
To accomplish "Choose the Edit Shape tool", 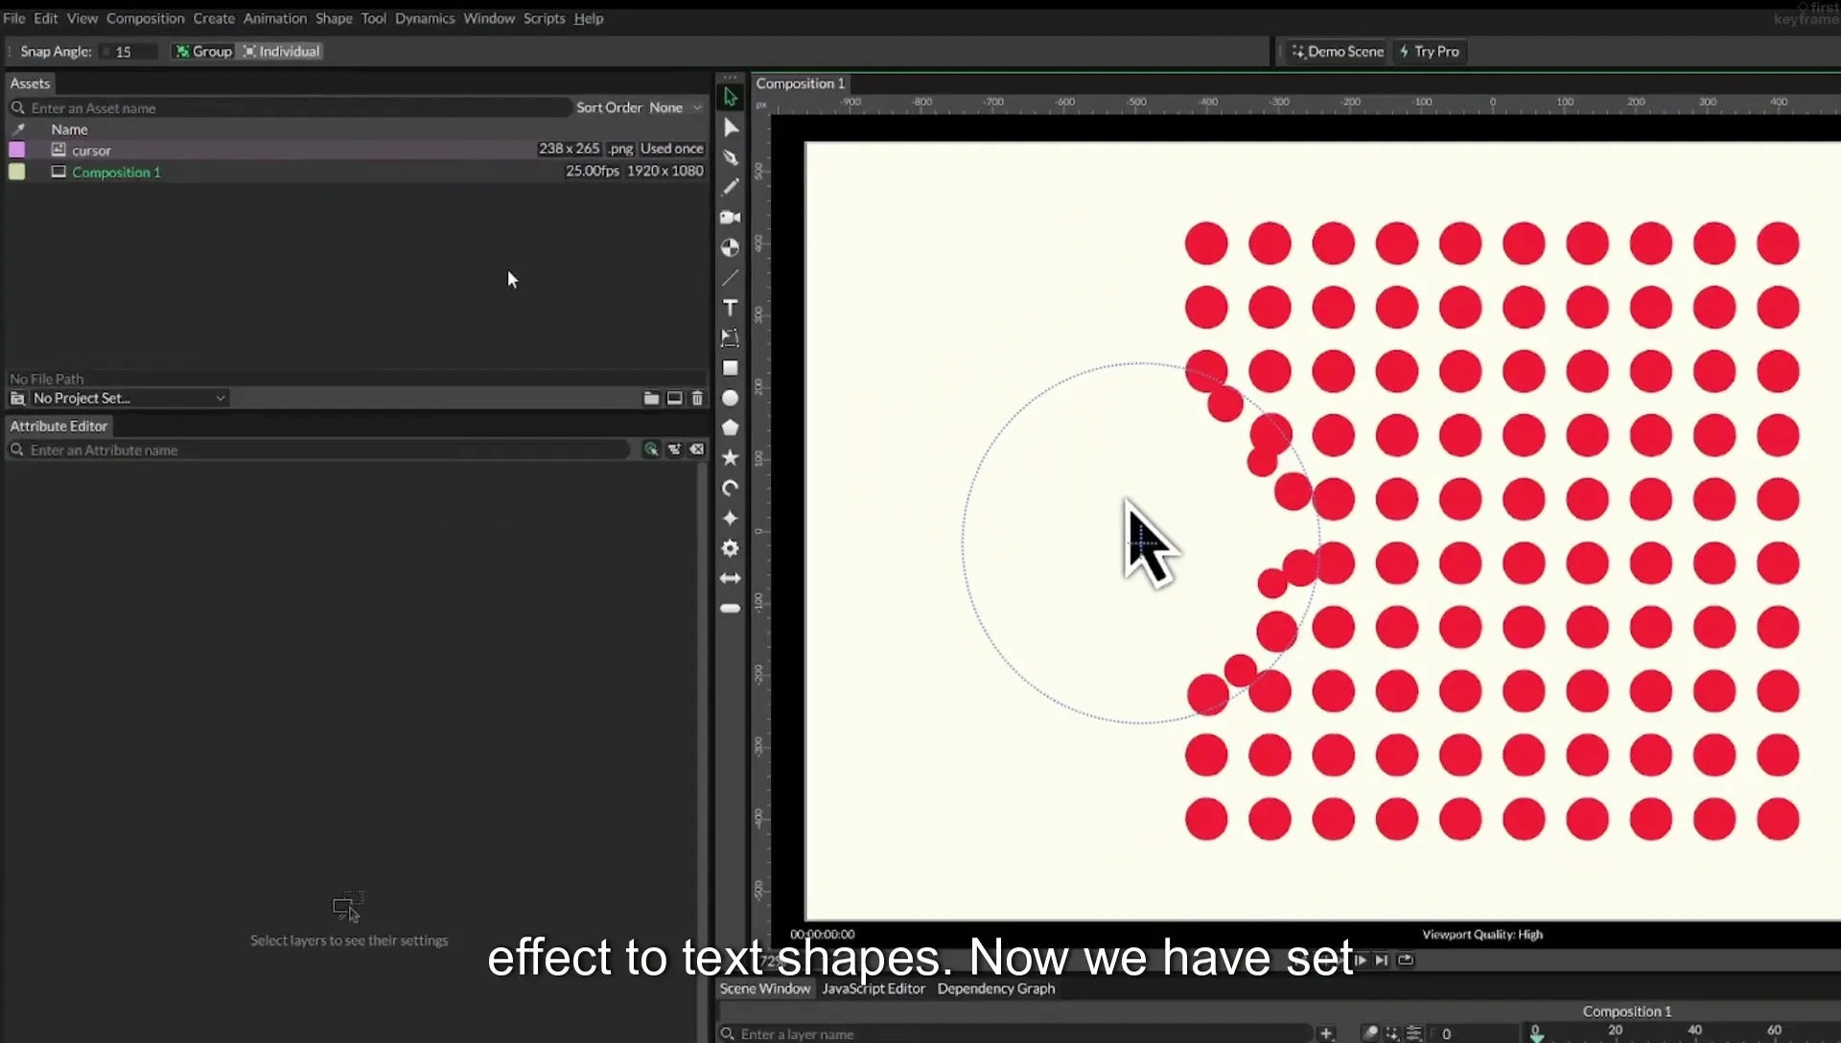I will 731,127.
